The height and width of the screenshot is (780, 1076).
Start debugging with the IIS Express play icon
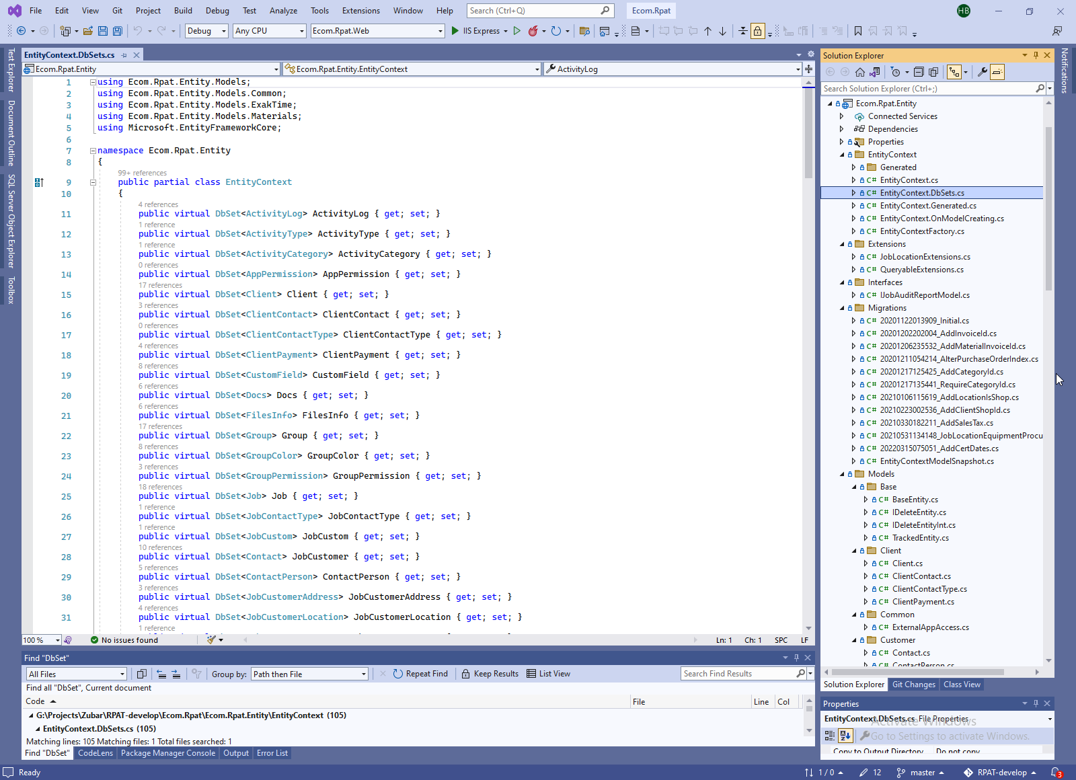[x=455, y=31]
